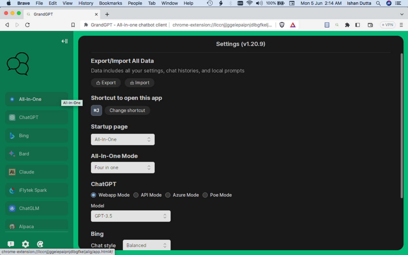Go back to previous page
408x255 pixels.
click(7, 25)
